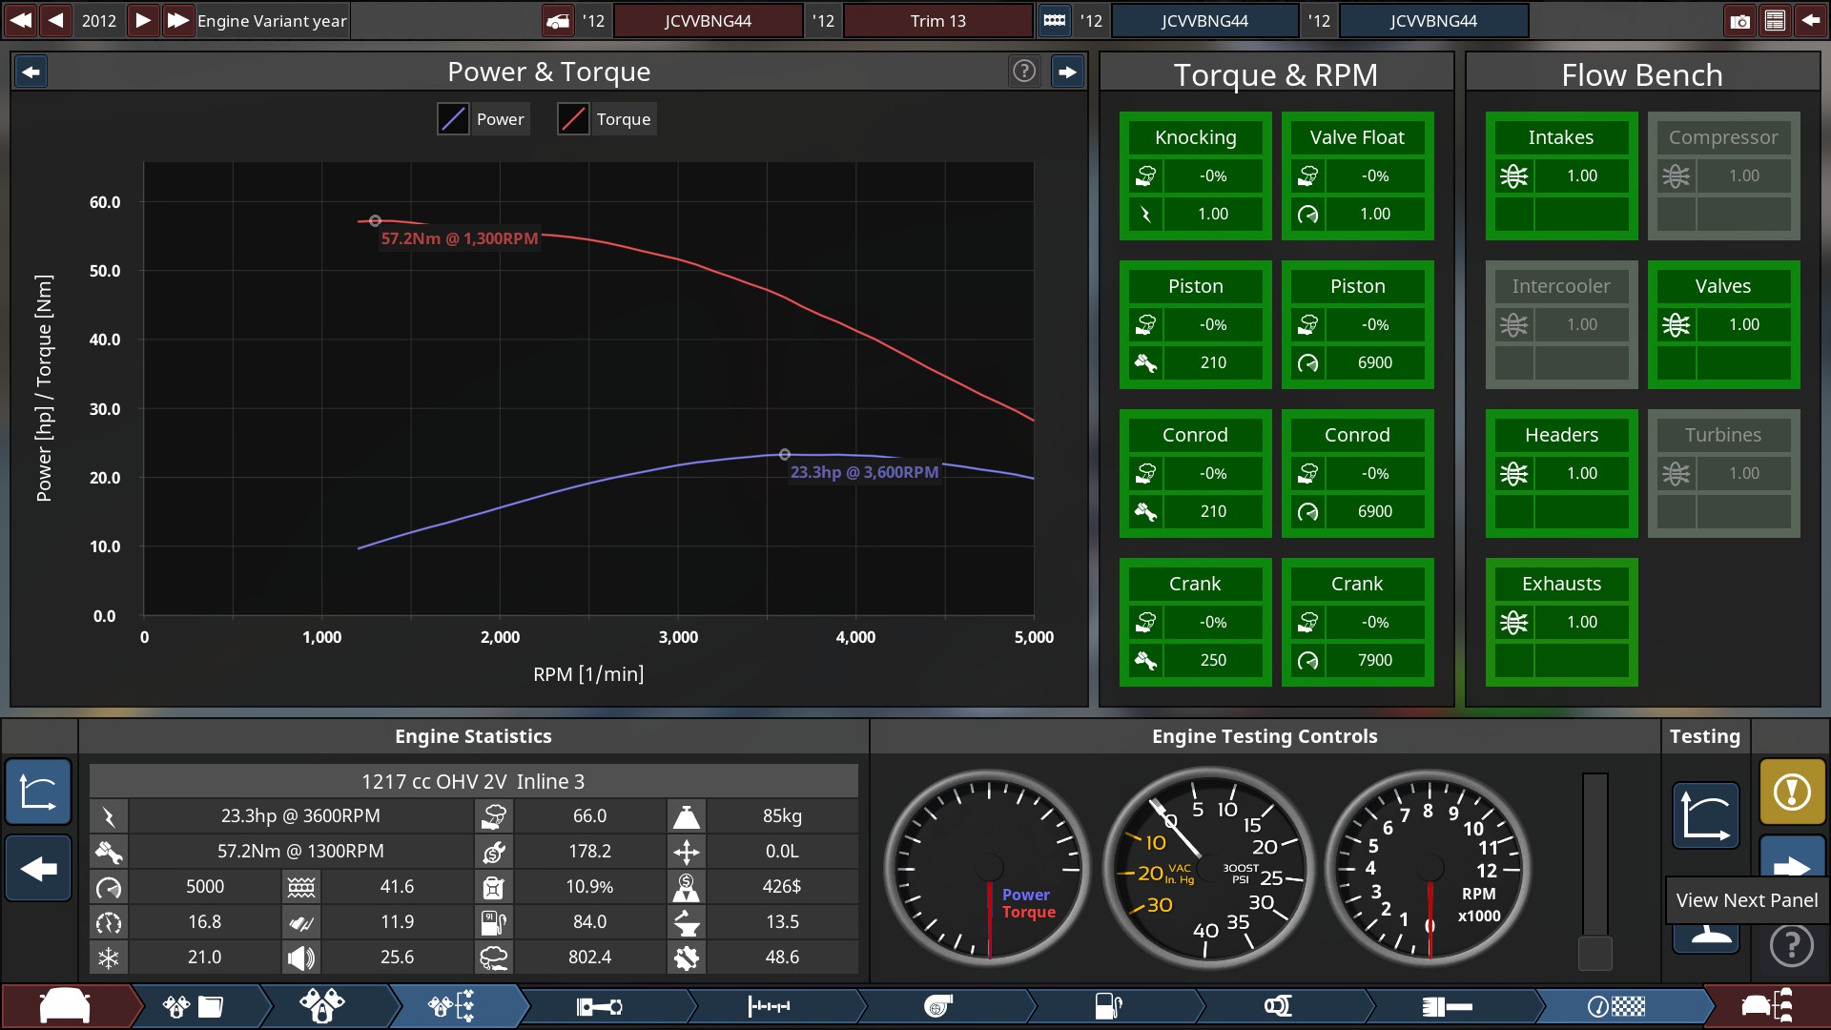The height and width of the screenshot is (1030, 1831).
Task: Open the list view icon at top right
Action: 1775,20
